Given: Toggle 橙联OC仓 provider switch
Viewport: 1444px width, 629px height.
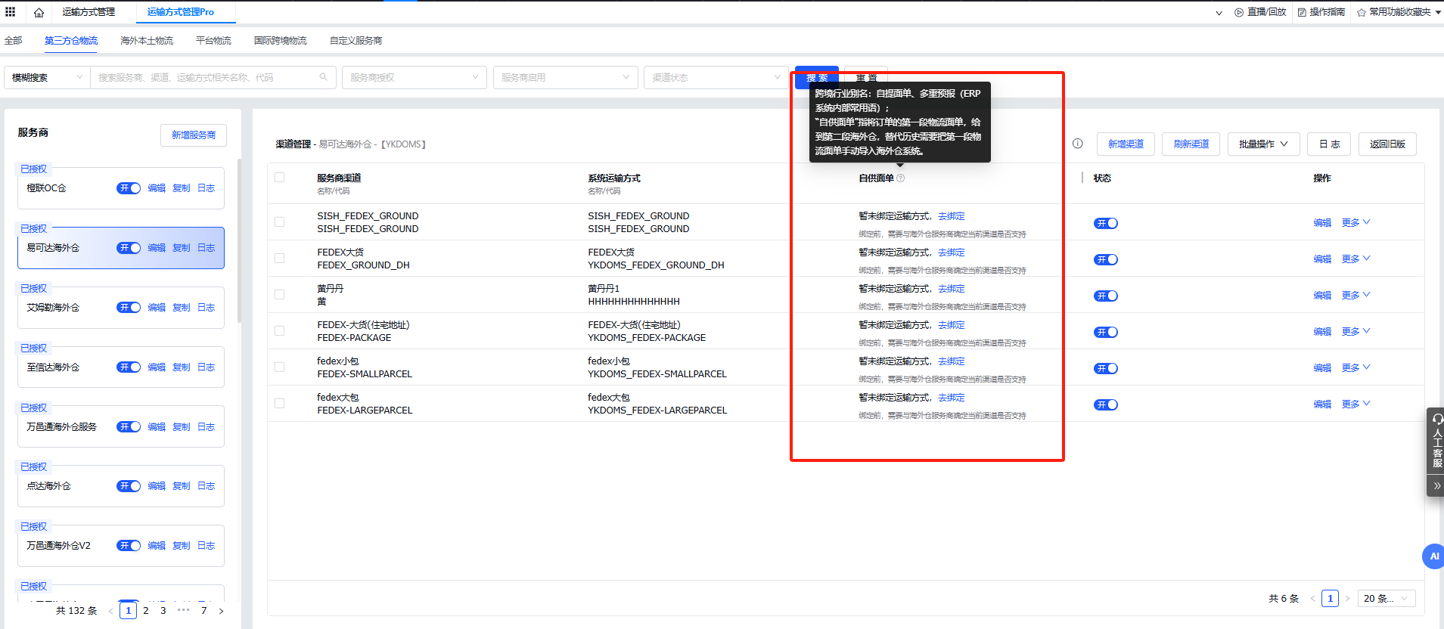Looking at the screenshot, I should (129, 188).
